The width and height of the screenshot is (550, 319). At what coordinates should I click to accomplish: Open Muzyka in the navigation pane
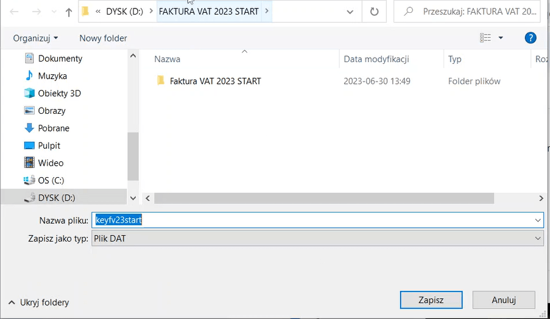point(52,76)
